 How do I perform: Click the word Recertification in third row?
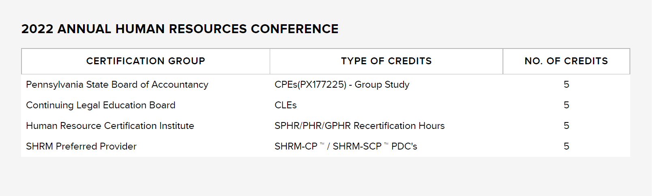click(384, 126)
